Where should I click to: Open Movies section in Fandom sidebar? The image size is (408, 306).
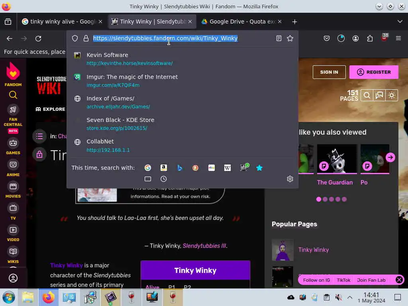(x=13, y=190)
